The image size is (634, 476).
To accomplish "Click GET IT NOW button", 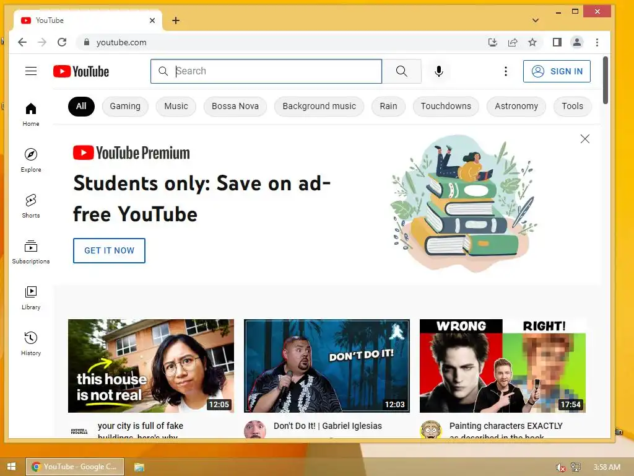I will click(109, 250).
